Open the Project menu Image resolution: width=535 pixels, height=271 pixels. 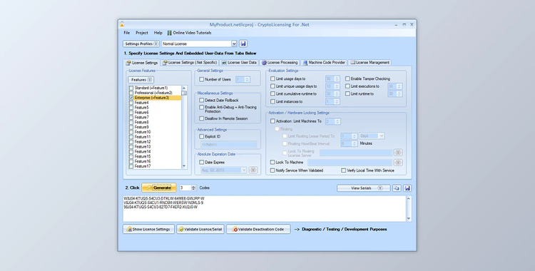[x=142, y=33]
